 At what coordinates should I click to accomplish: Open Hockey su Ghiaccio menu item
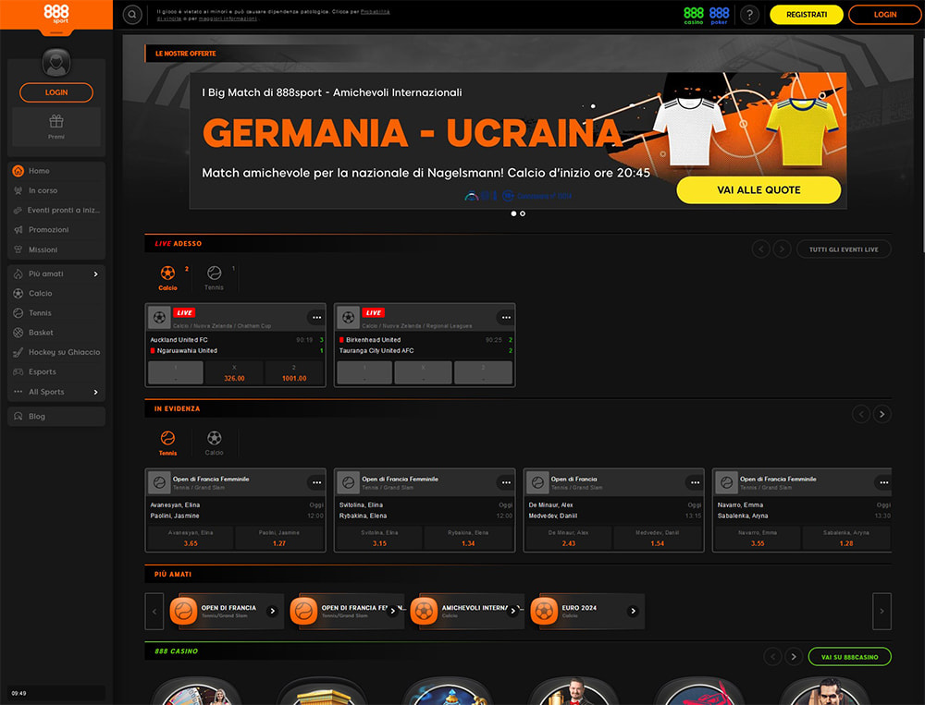[x=56, y=353]
